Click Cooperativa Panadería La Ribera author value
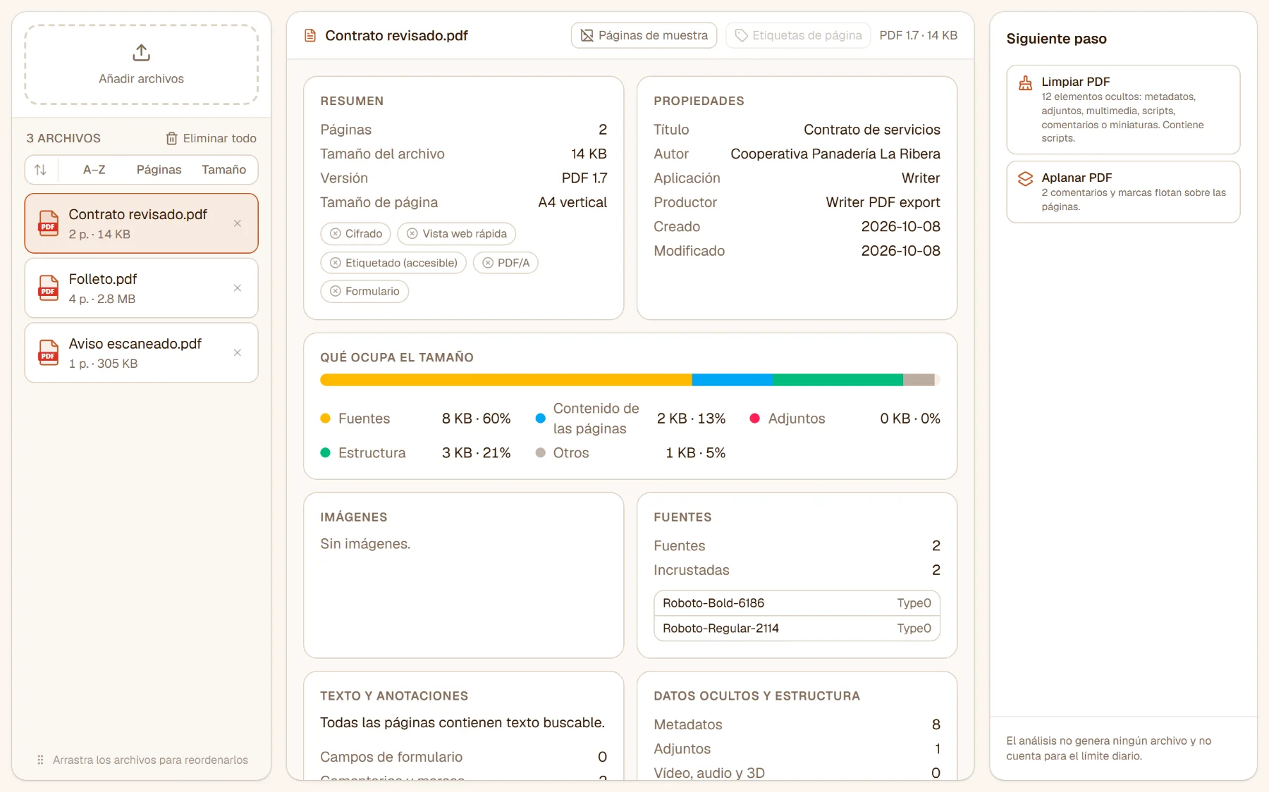This screenshot has width=1269, height=792. coord(835,154)
